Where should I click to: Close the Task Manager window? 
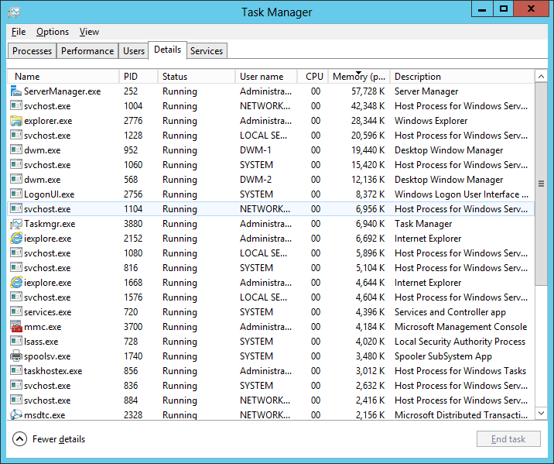pyautogui.click(x=531, y=9)
